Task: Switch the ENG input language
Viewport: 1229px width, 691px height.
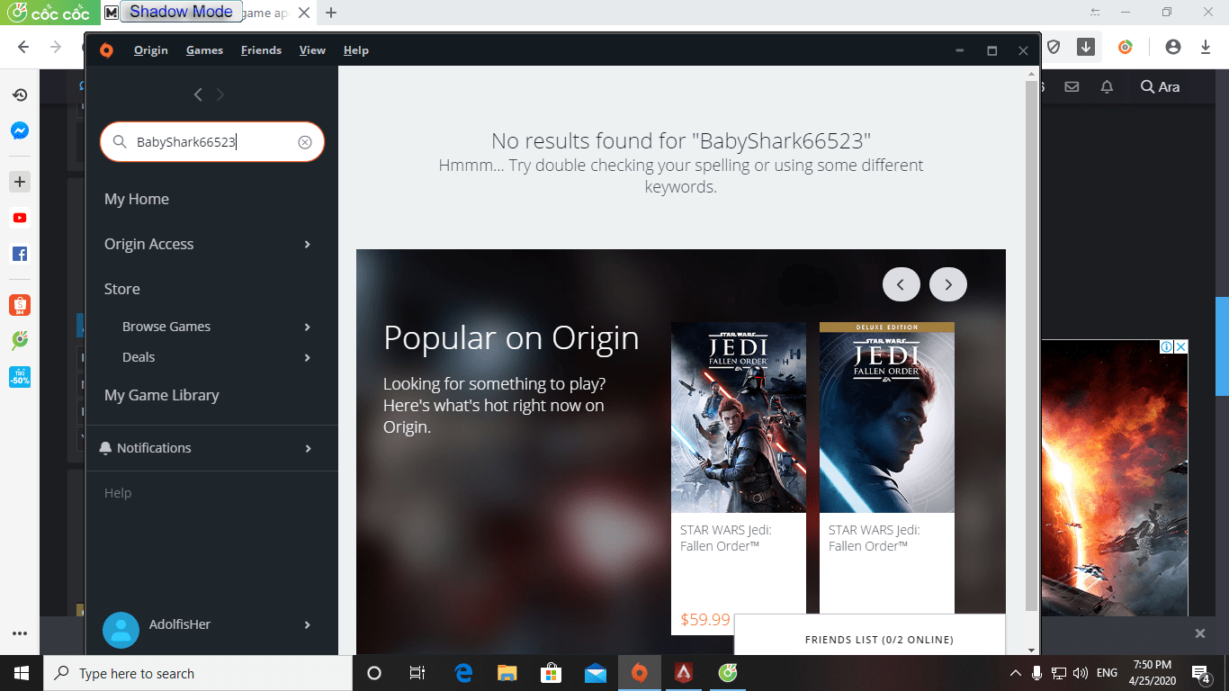Action: (x=1107, y=673)
